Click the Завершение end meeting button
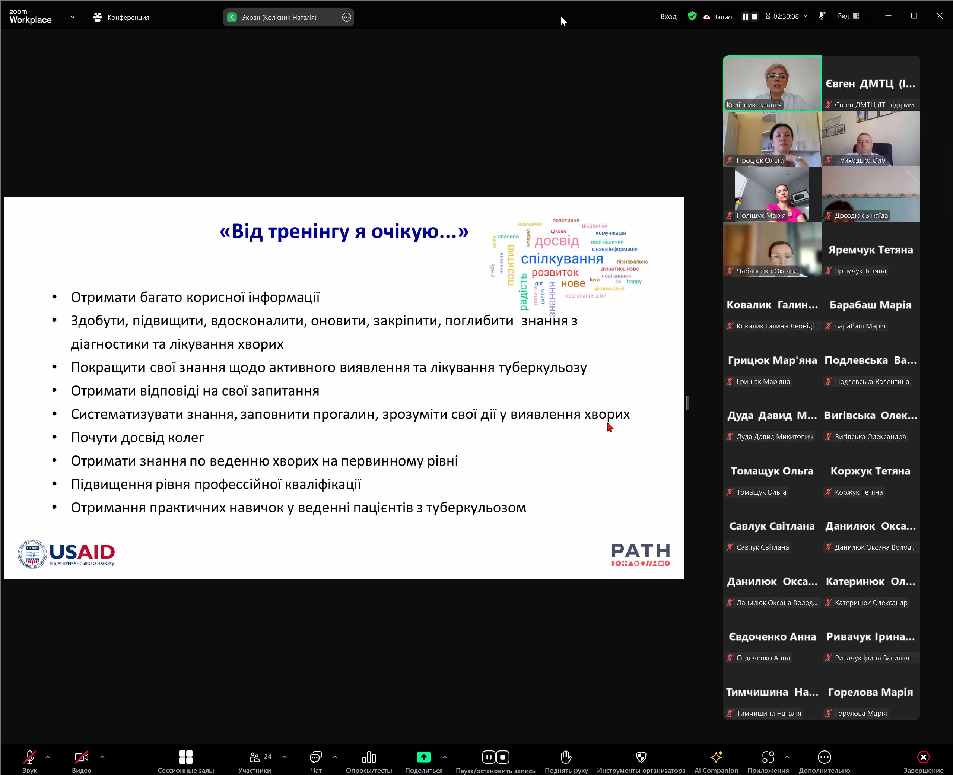953x775 pixels. point(923,757)
